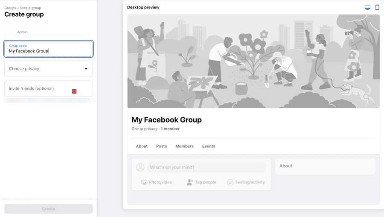This screenshot has width=384, height=217.
Task: Click the group cover illustration
Action: click(253, 61)
